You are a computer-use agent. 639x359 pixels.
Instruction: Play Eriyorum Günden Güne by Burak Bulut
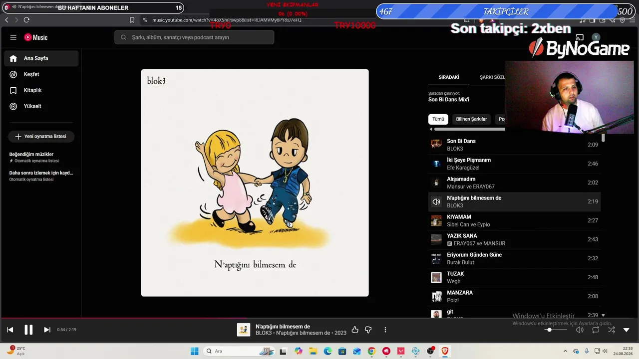514,258
